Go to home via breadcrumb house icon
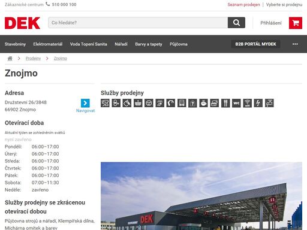This screenshot has height=230, width=307. pyautogui.click(x=10, y=59)
